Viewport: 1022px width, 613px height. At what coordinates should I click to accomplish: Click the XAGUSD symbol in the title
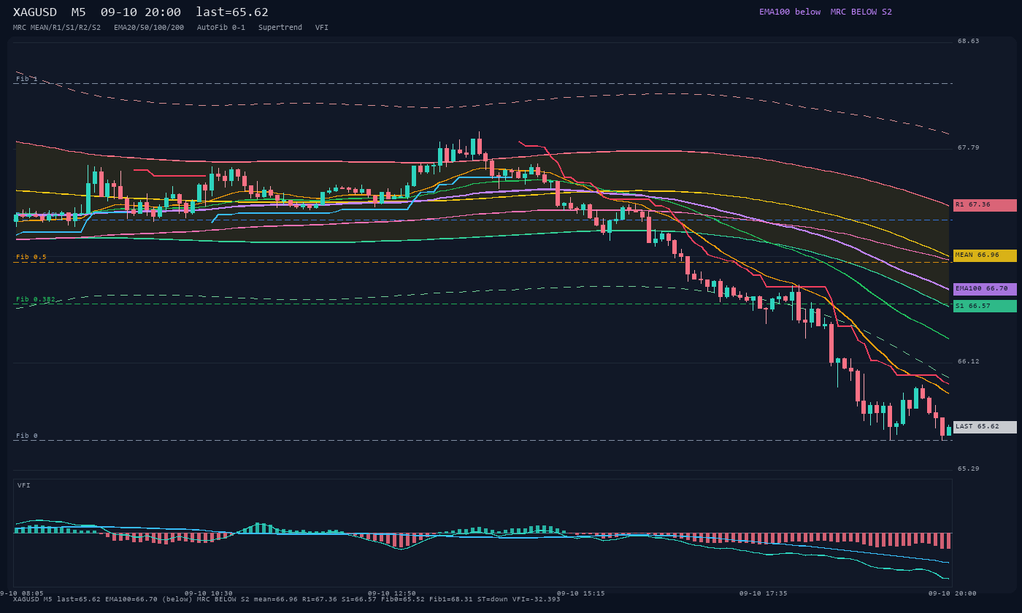[36, 12]
